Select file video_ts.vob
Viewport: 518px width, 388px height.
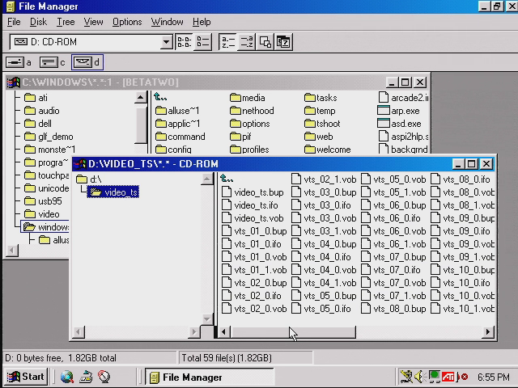tap(253, 218)
